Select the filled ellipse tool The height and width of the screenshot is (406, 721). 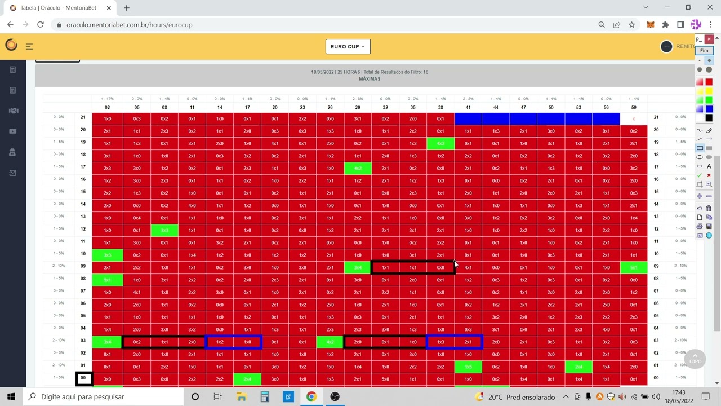(x=709, y=157)
